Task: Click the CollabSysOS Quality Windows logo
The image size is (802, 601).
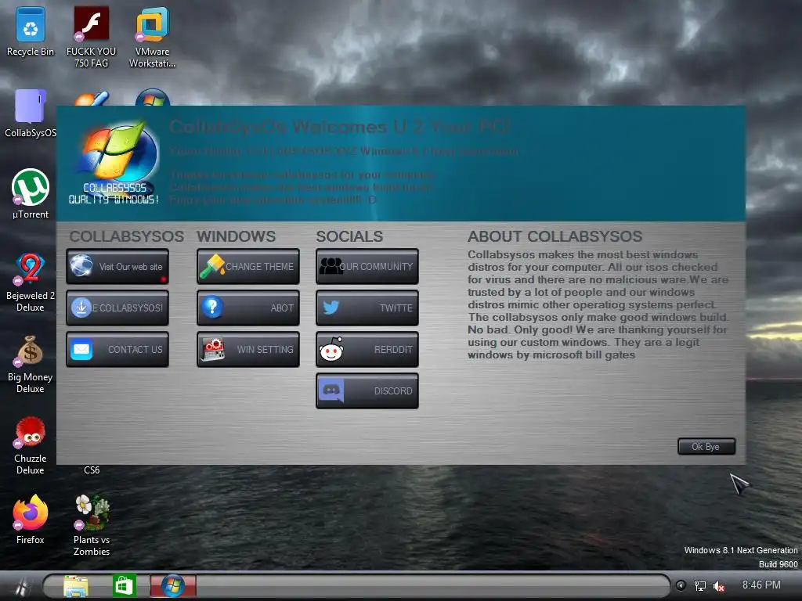Action: point(114,164)
